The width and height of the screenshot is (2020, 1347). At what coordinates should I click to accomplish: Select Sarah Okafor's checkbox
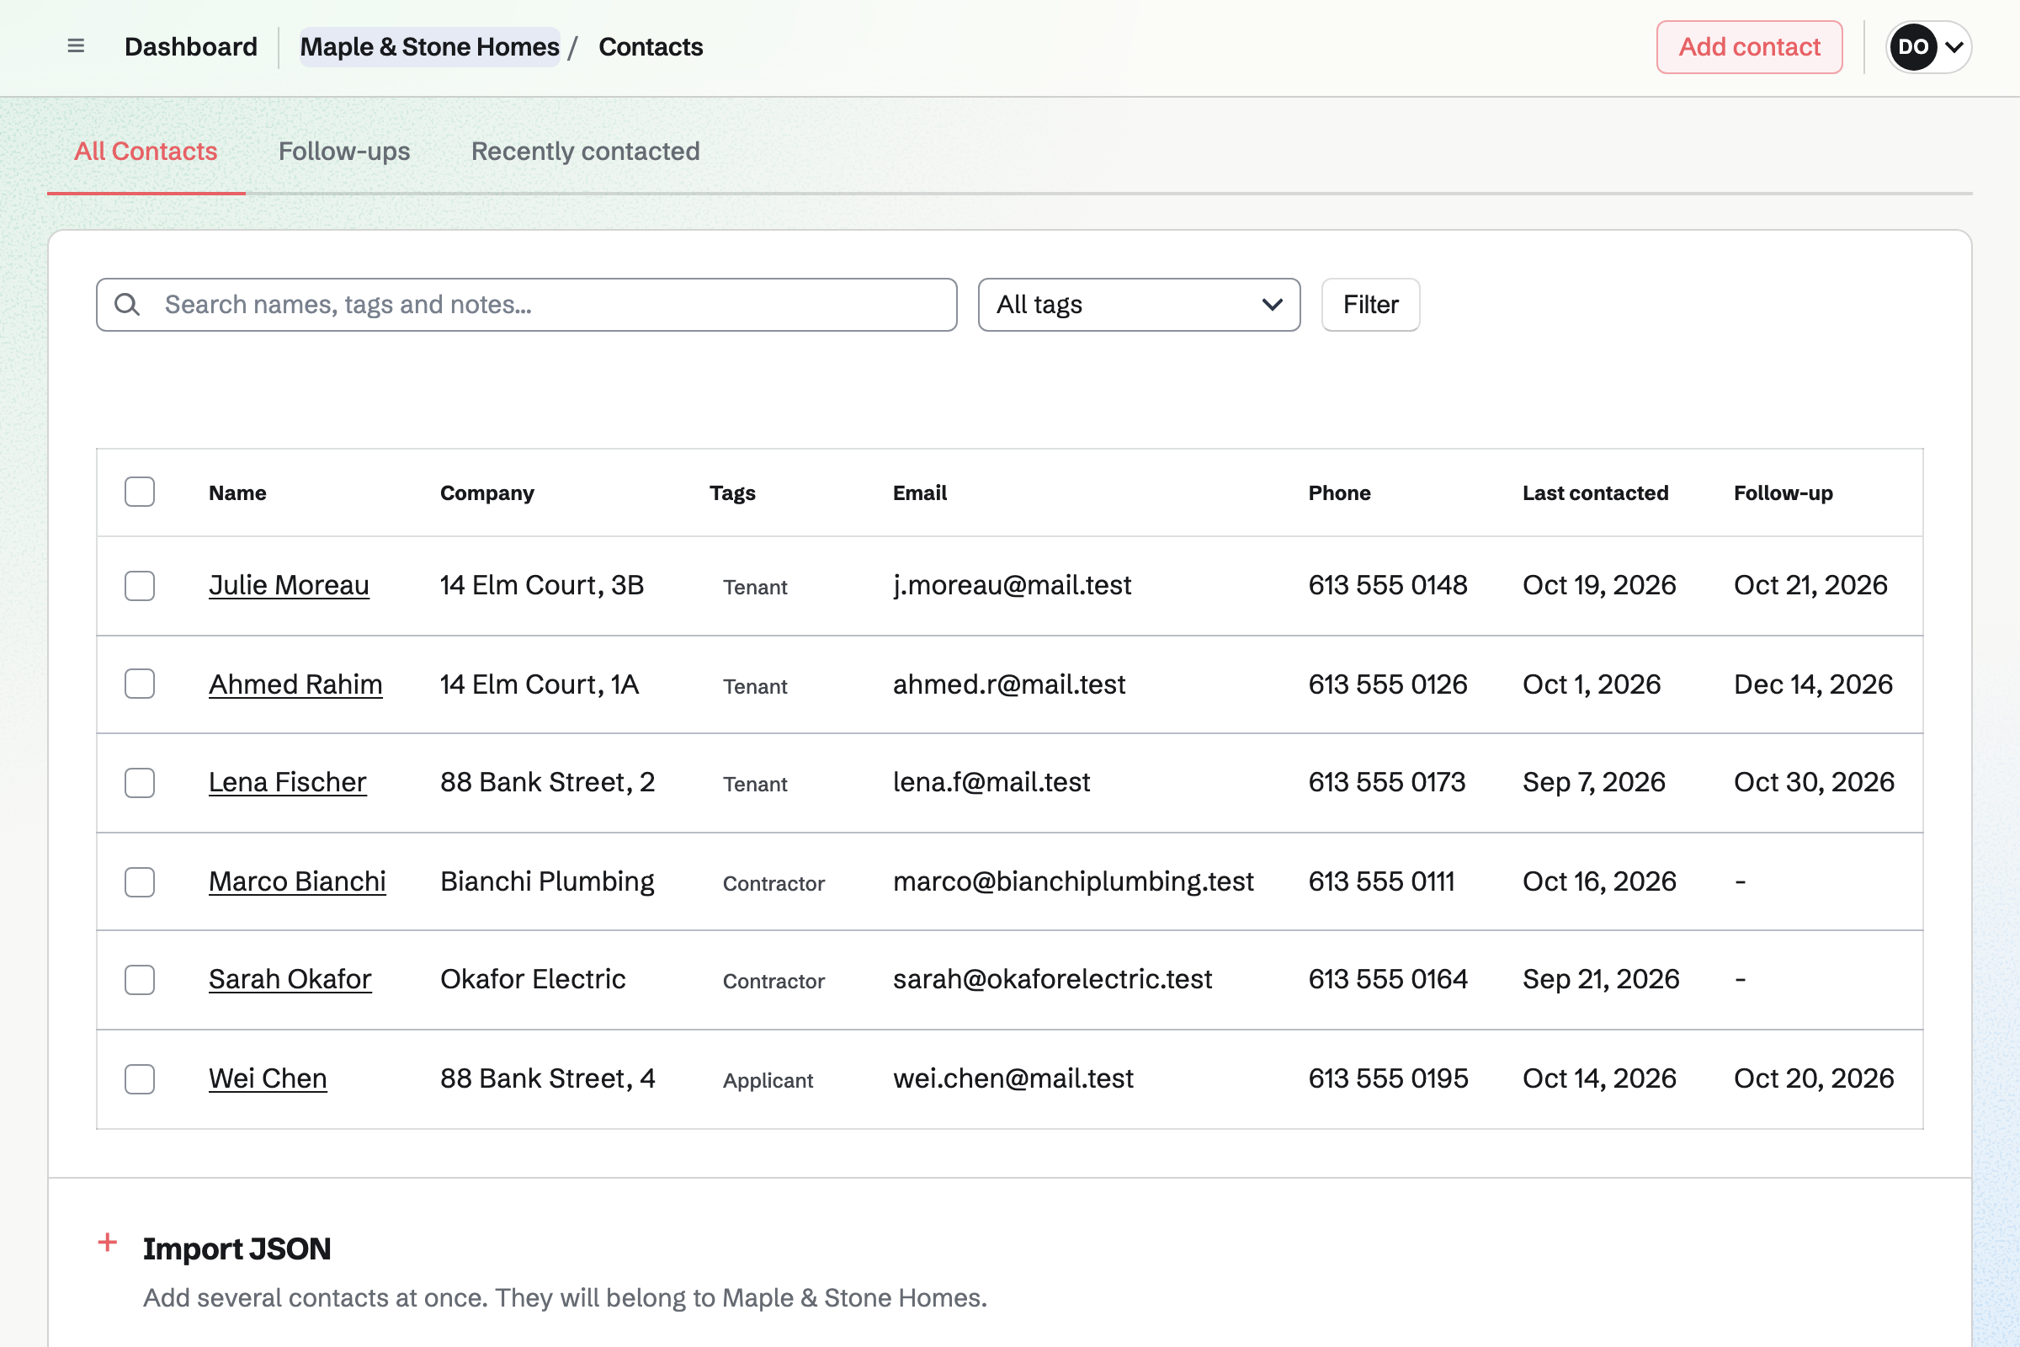pos(139,979)
